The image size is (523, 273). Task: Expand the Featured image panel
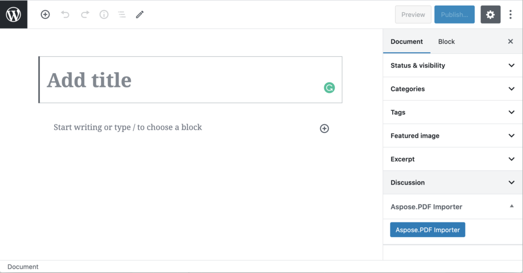point(452,136)
